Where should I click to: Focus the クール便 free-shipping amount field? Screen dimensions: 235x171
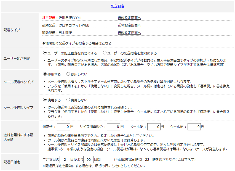pos(194,127)
